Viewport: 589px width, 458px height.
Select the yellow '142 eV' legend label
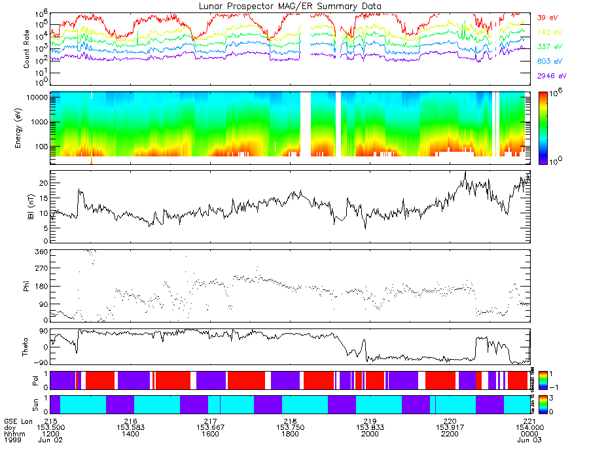550,32
